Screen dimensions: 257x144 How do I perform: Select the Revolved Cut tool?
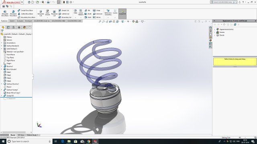click(x=54, y=13)
